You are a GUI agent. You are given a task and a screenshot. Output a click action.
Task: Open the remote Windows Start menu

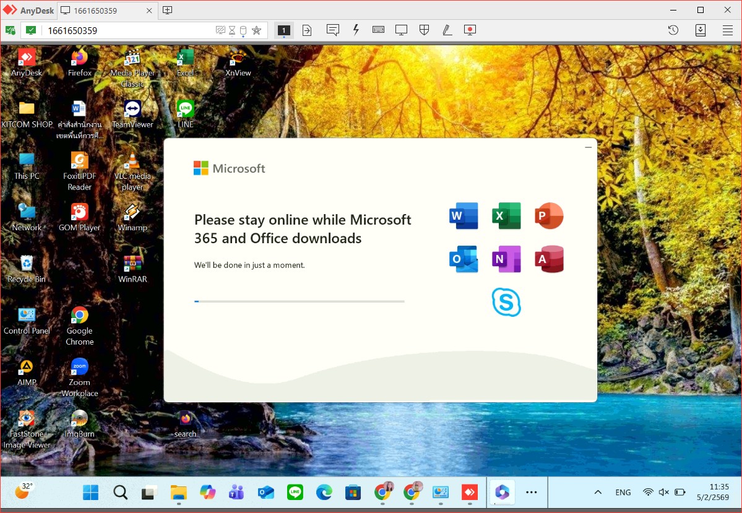click(x=90, y=493)
